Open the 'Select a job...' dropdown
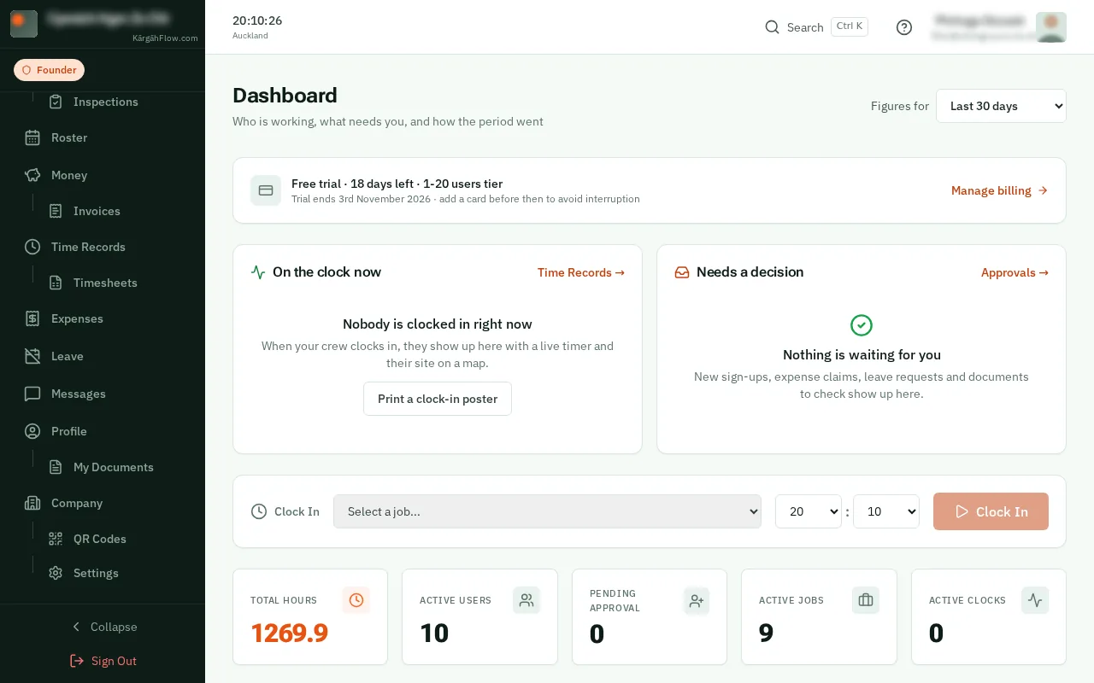Image resolution: width=1094 pixels, height=683 pixels. pos(547,511)
